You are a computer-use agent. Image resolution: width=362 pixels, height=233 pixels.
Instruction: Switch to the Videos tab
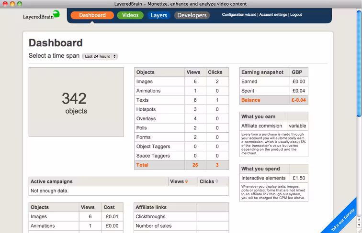tap(130, 15)
